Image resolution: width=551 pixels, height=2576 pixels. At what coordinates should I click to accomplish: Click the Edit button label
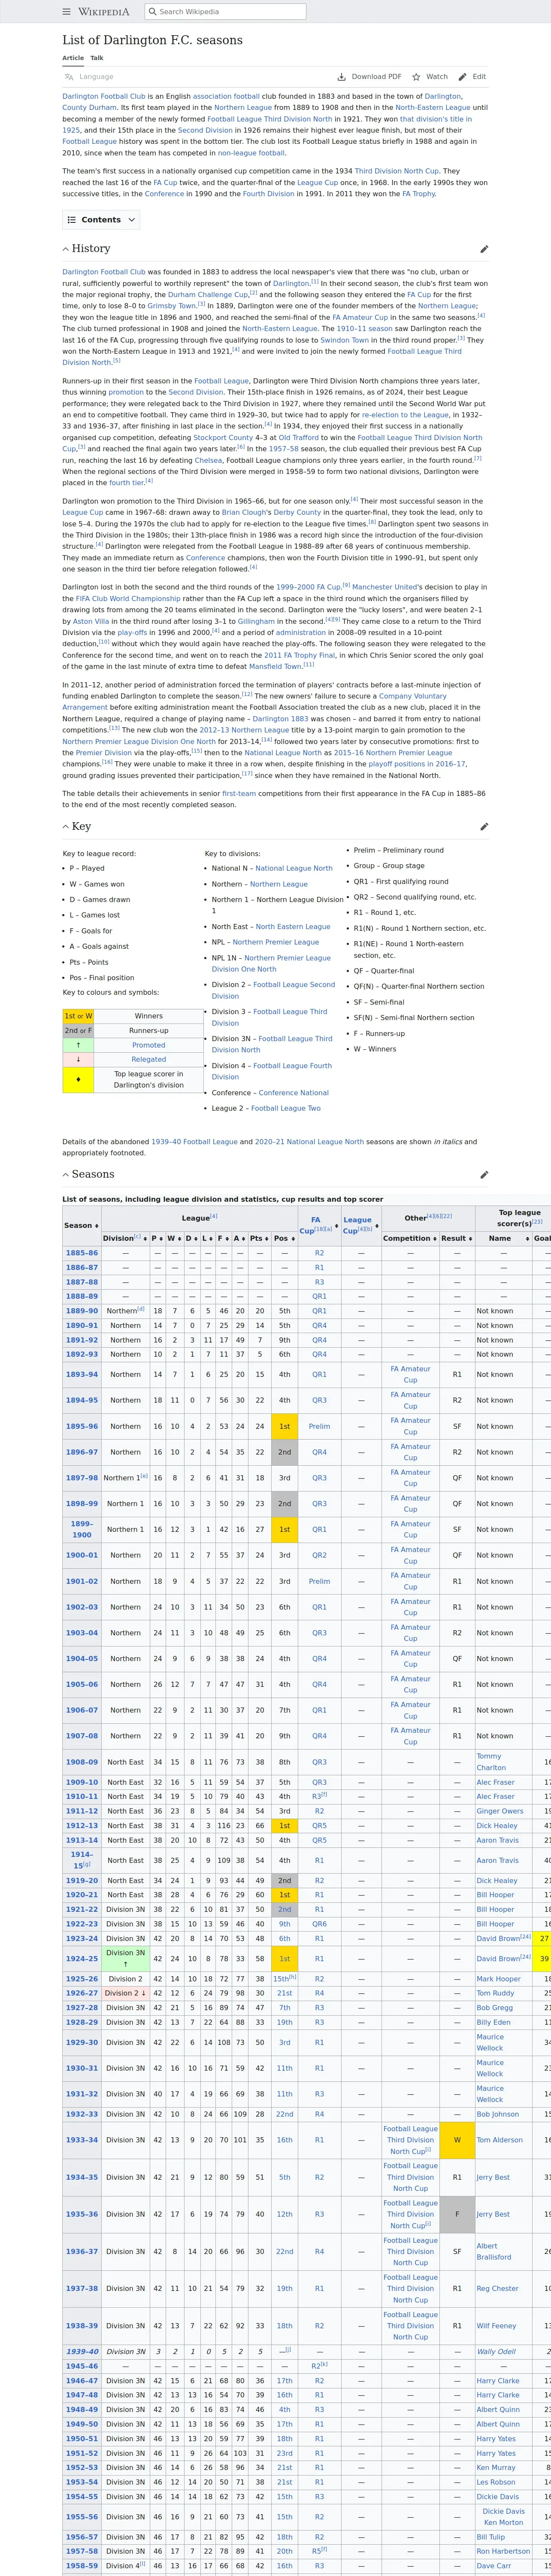pyautogui.click(x=479, y=77)
